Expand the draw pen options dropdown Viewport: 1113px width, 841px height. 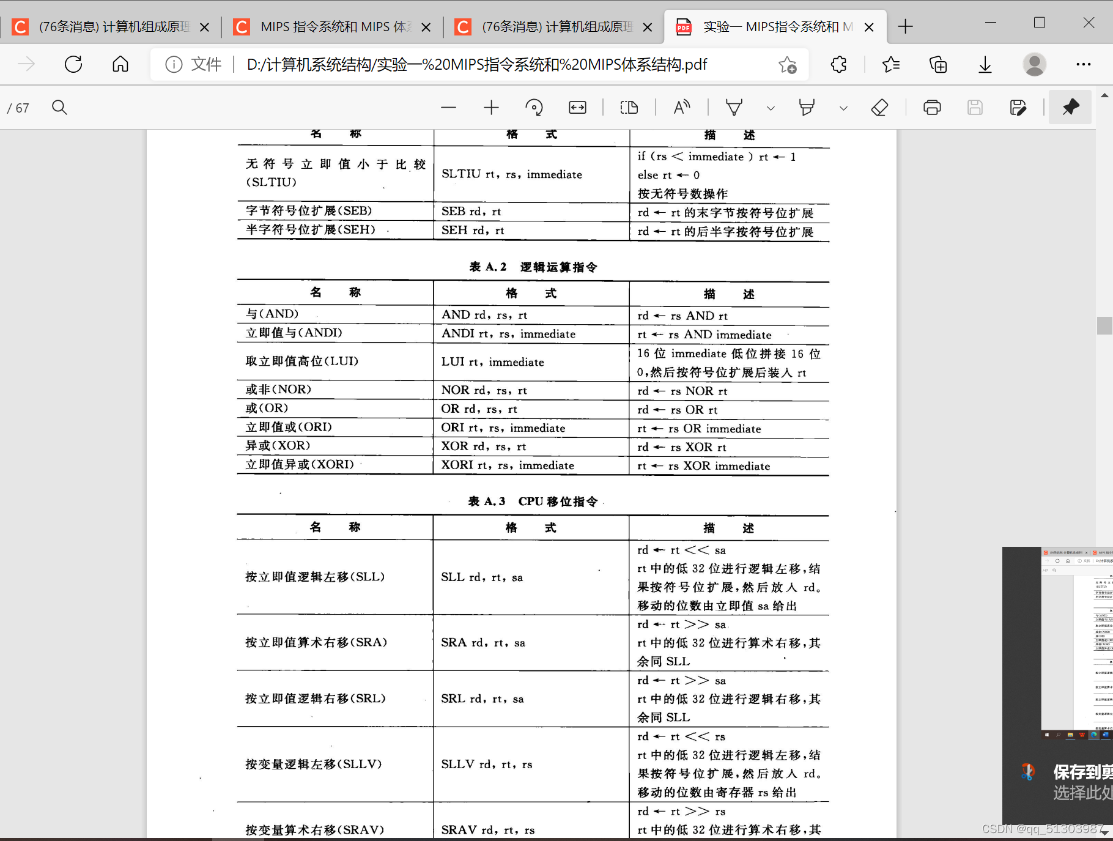(771, 108)
